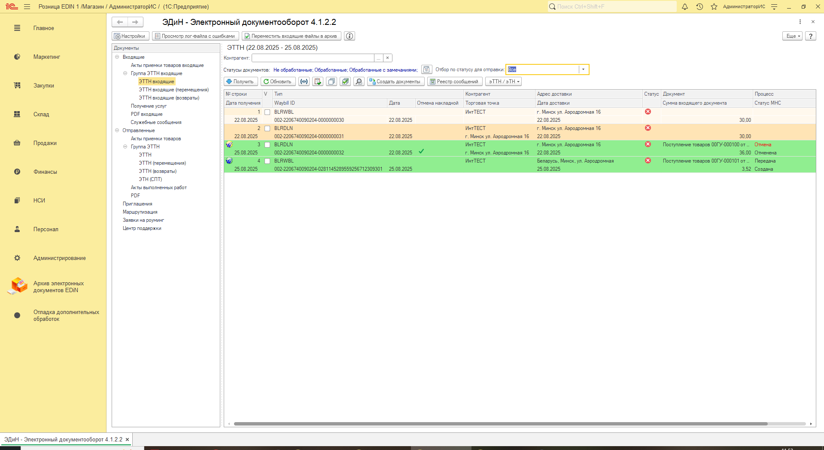Expand the эТТН / эТН dropdown button
This screenshot has width=824, height=450.
click(504, 82)
